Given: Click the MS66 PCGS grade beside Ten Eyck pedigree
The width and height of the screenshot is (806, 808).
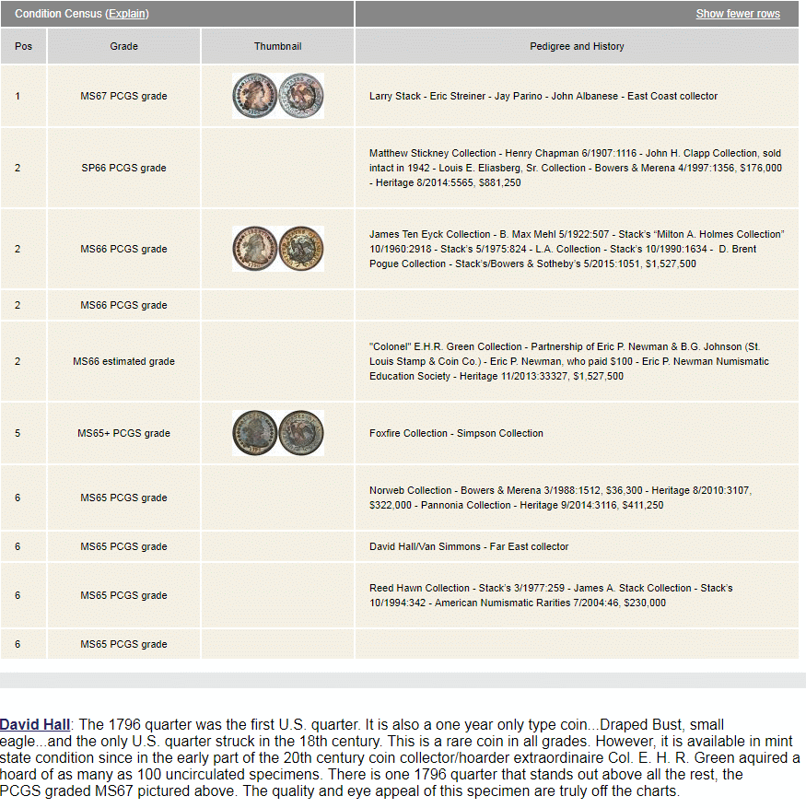Looking at the screenshot, I should point(123,249).
